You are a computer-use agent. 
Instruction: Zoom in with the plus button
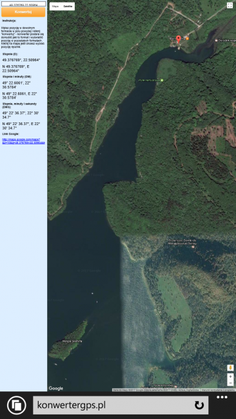[230, 376]
